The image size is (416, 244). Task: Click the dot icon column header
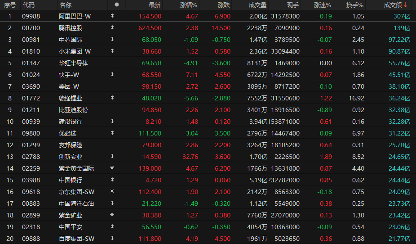(117, 5)
